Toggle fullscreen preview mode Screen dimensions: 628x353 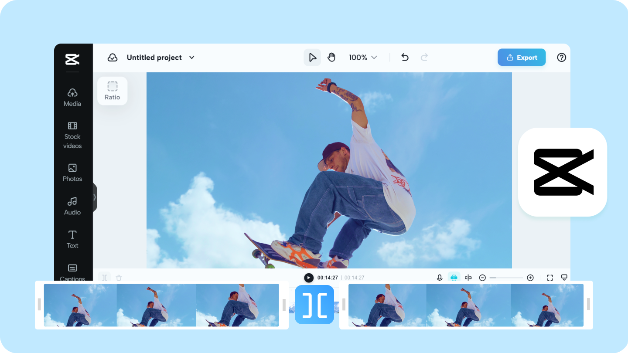(550, 278)
